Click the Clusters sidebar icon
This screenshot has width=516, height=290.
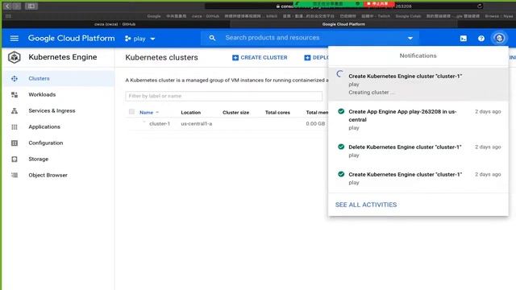pyautogui.click(x=15, y=79)
